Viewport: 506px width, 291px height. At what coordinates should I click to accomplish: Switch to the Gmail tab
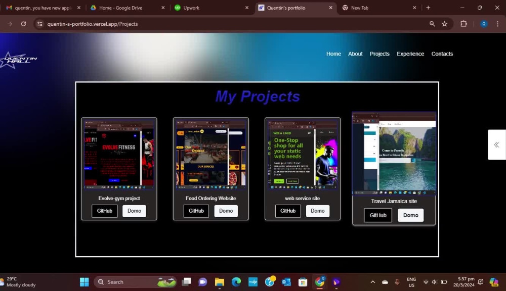(43, 8)
